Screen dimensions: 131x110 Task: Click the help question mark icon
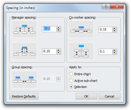point(106,6)
